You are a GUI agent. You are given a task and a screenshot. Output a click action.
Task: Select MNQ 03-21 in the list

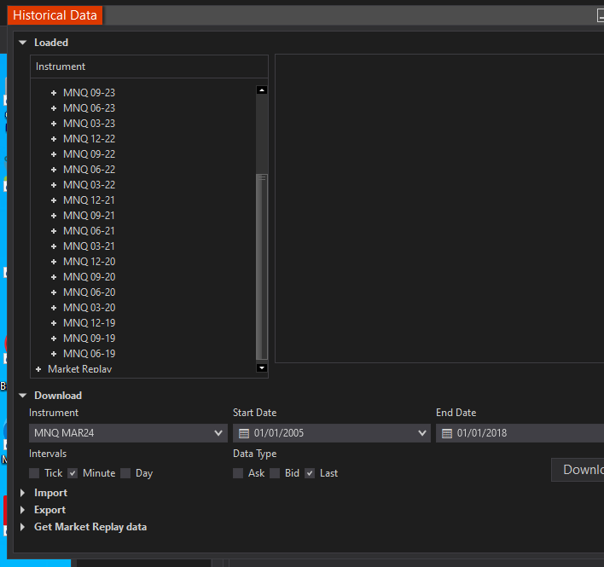tap(89, 246)
